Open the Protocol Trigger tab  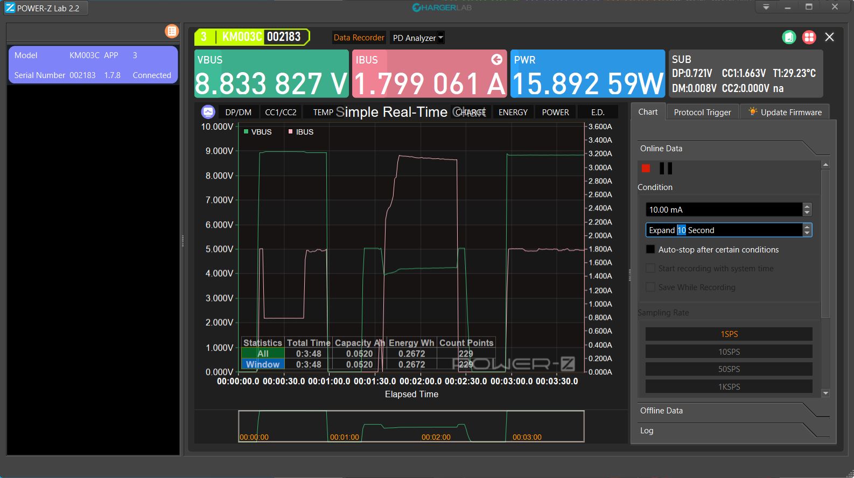point(702,112)
